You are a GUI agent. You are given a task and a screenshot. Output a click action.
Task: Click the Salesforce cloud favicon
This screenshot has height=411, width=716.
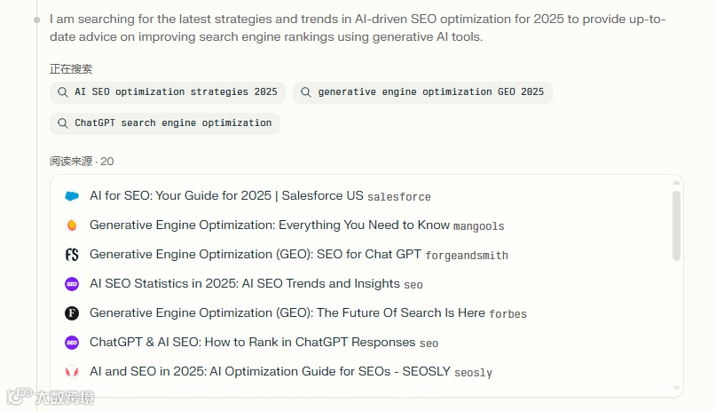click(x=72, y=196)
